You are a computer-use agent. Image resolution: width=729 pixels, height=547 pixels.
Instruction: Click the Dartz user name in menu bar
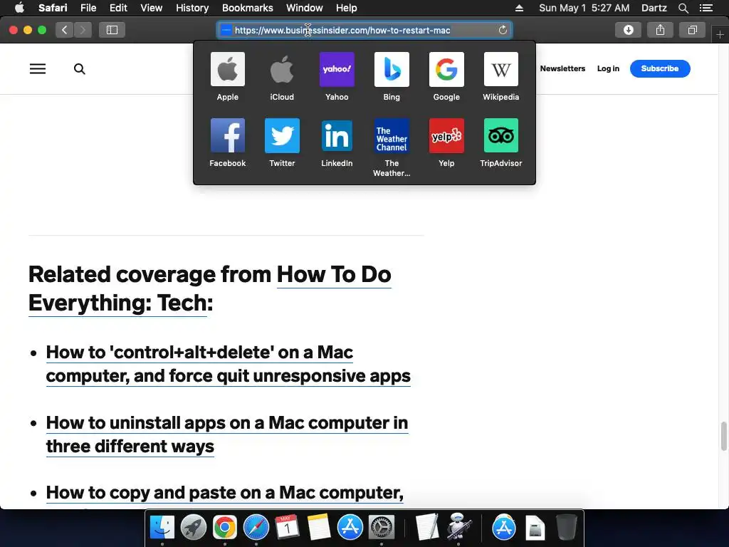[654, 8]
